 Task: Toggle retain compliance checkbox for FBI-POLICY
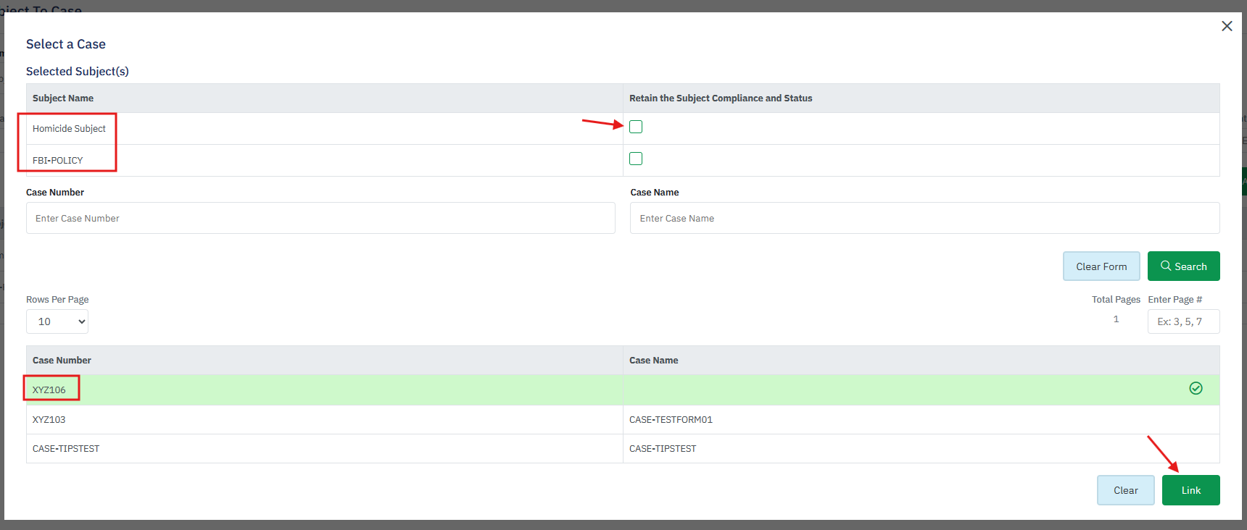coord(636,159)
